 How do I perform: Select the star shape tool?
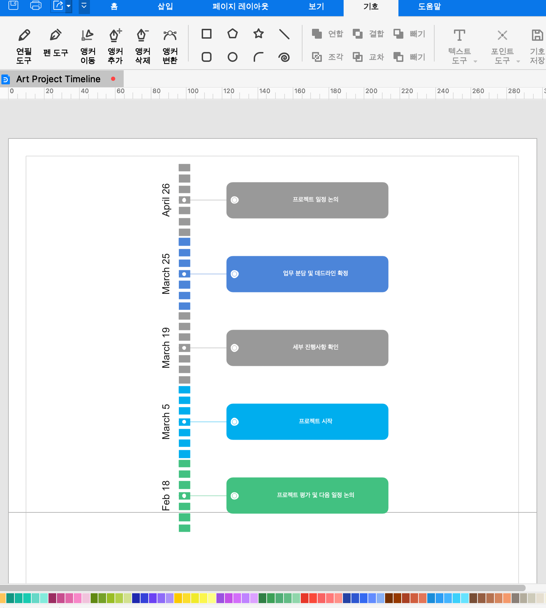259,34
